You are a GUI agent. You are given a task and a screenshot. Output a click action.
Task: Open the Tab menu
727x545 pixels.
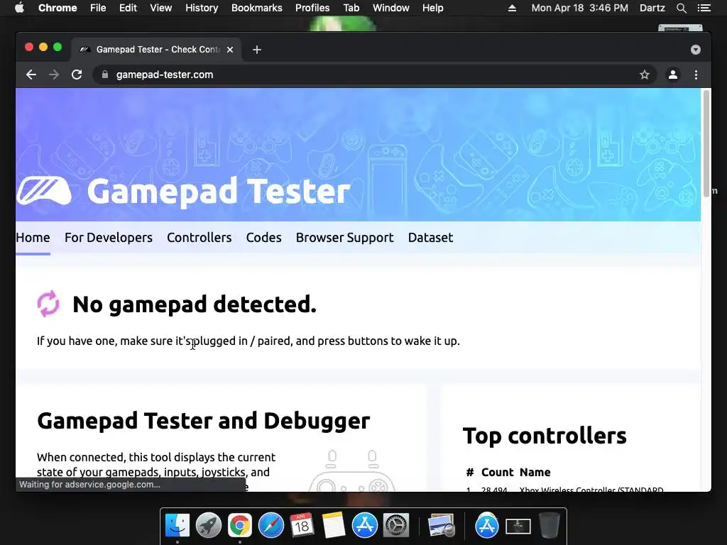(x=351, y=8)
